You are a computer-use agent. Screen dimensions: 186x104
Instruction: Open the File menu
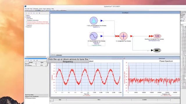tap(26, 9)
